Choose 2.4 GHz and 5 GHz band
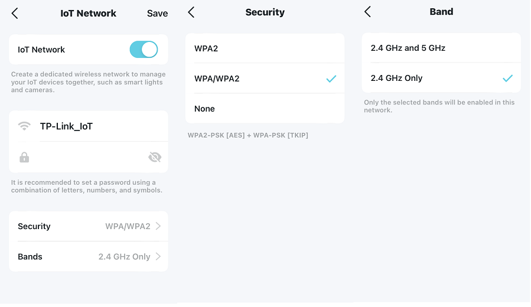Screen dimensions: 531x307 (441, 48)
